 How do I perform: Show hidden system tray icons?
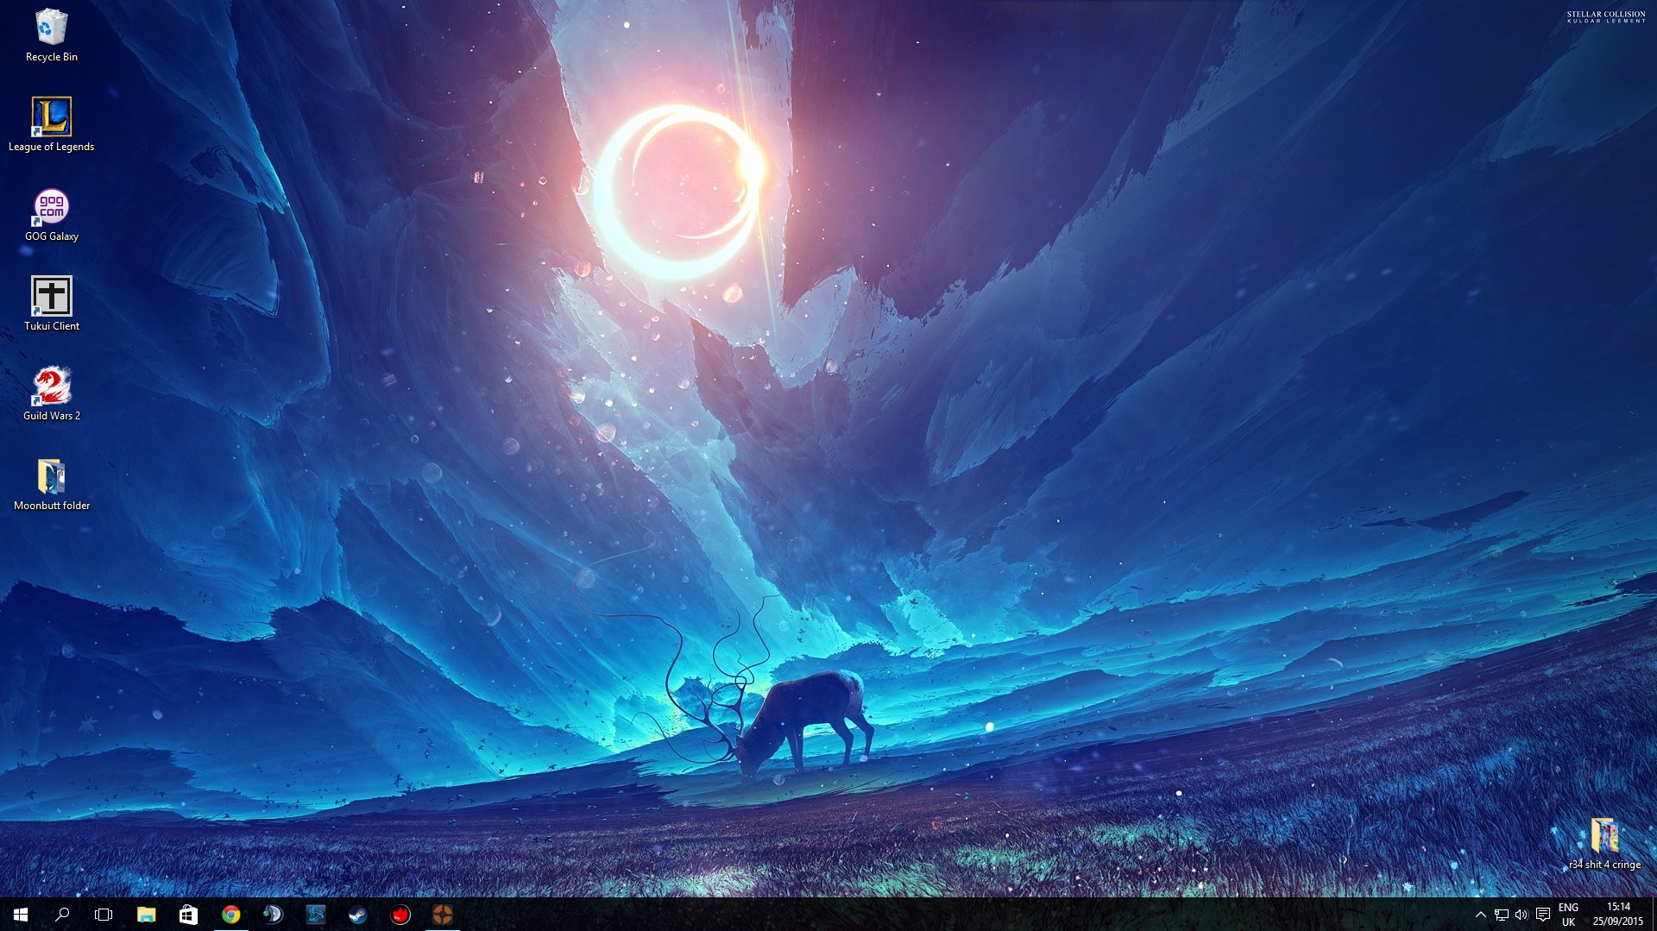pos(1481,915)
